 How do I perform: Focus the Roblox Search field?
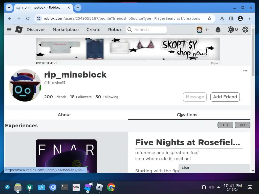click(146, 30)
